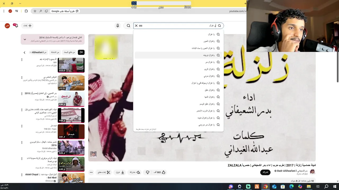Open the 'شبت نار' video thumbnail (2:01)

(71, 131)
